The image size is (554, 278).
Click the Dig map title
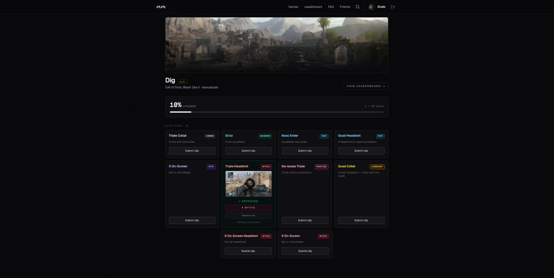pyautogui.click(x=170, y=80)
